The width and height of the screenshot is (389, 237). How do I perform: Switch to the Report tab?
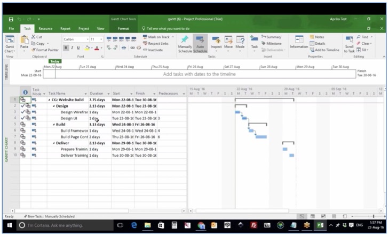click(x=65, y=28)
